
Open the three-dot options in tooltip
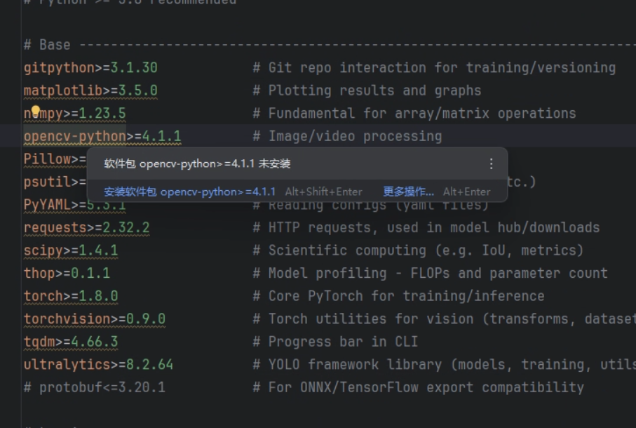(x=491, y=164)
